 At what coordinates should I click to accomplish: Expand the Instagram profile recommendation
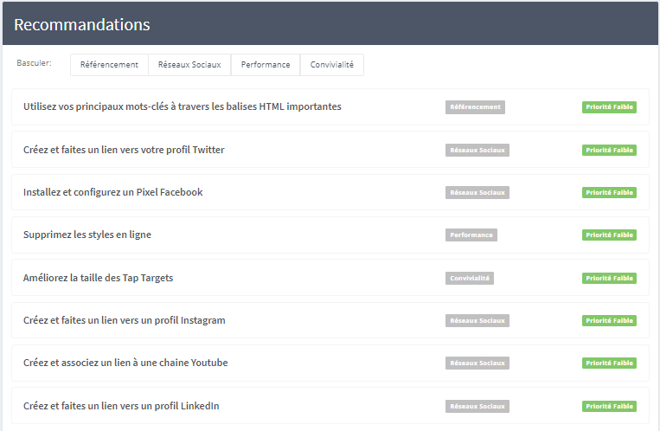pos(125,320)
